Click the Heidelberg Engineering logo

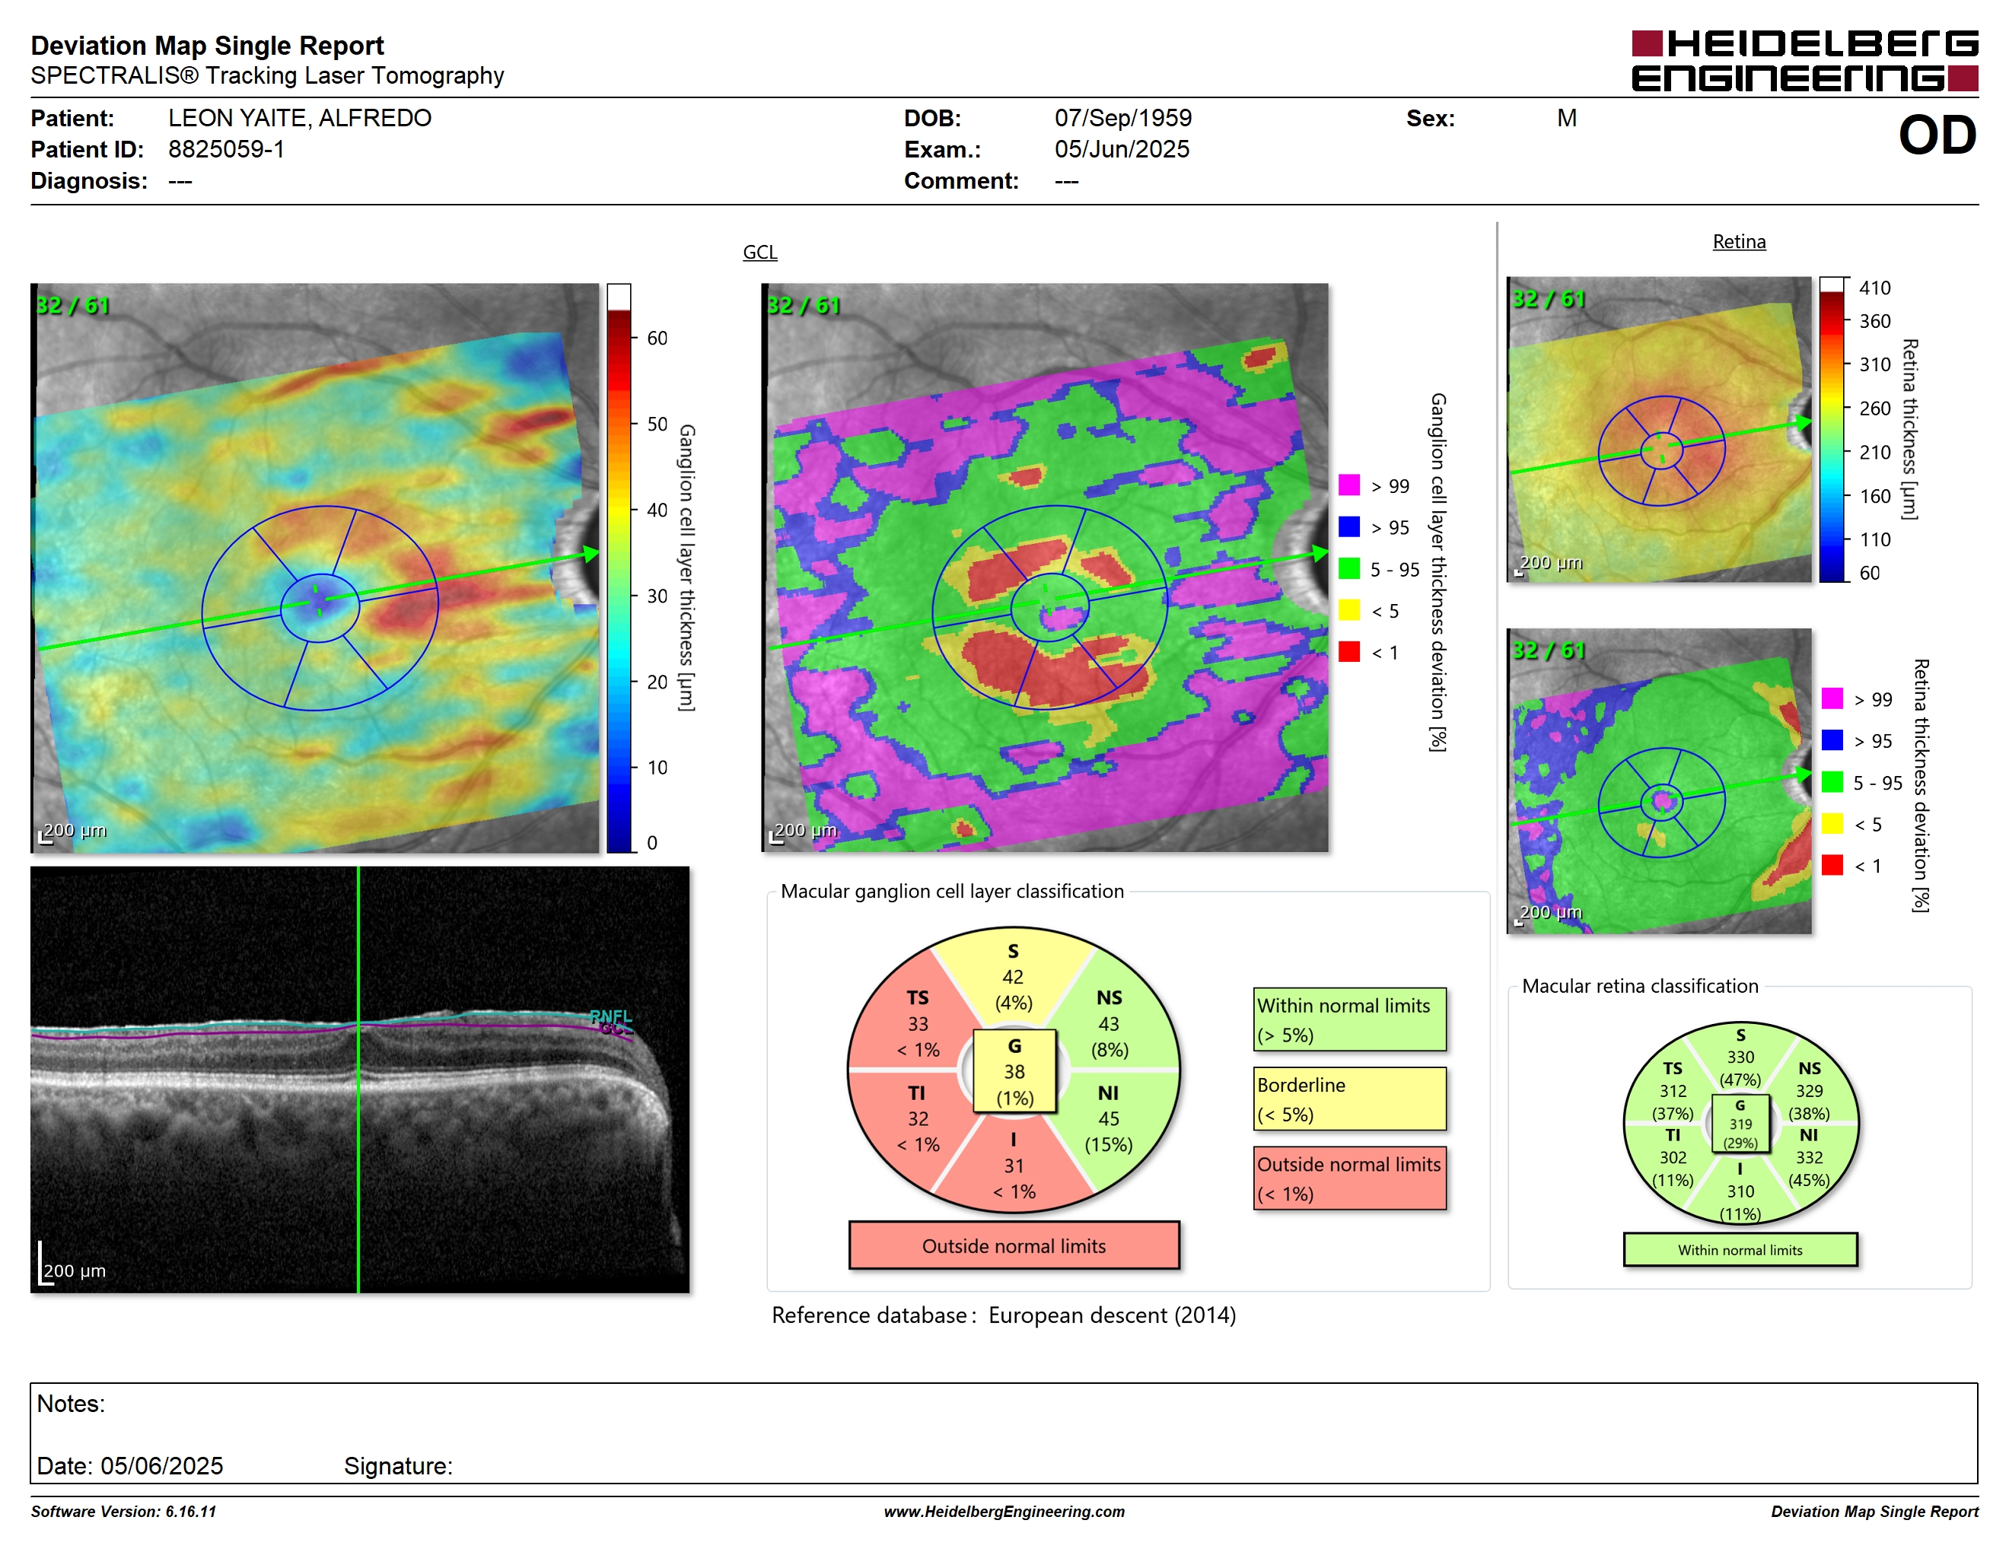point(1804,61)
